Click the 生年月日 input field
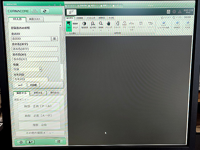Image resolution: width=200 pixels, height=150 pixels. [x=31, y=79]
